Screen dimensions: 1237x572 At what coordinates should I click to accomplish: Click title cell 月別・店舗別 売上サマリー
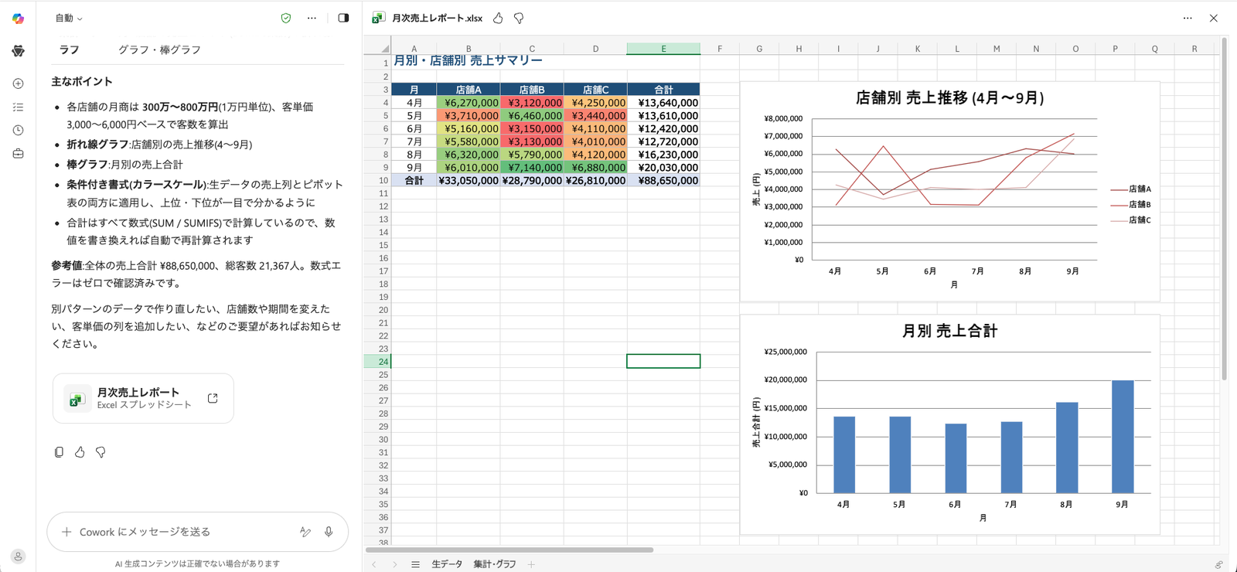click(x=468, y=60)
